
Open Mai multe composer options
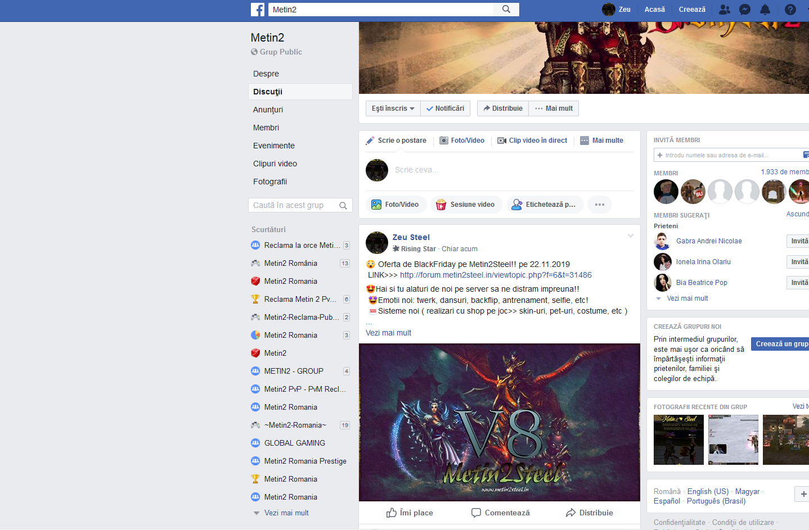[x=602, y=141]
